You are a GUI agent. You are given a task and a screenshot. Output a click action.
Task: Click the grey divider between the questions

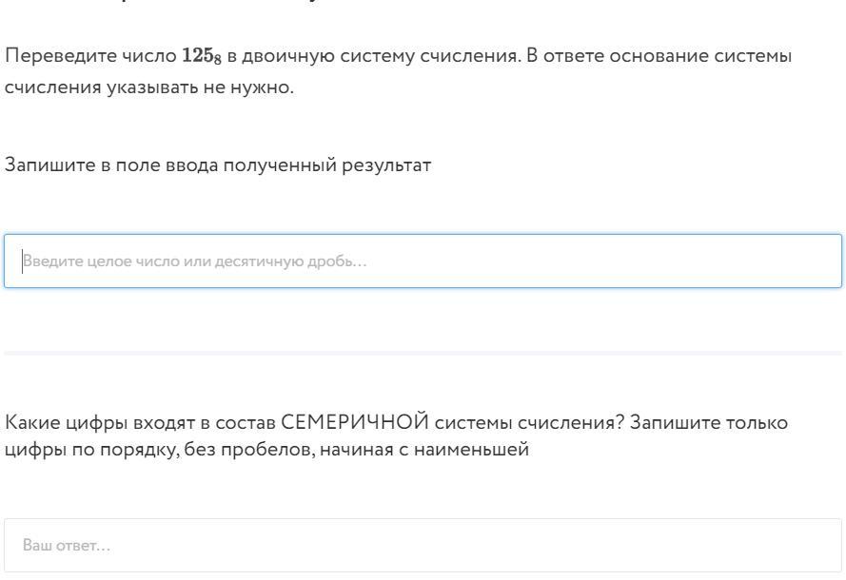point(423,353)
